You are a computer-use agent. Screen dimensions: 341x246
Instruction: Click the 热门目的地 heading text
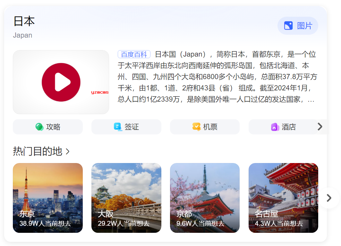tap(38, 151)
